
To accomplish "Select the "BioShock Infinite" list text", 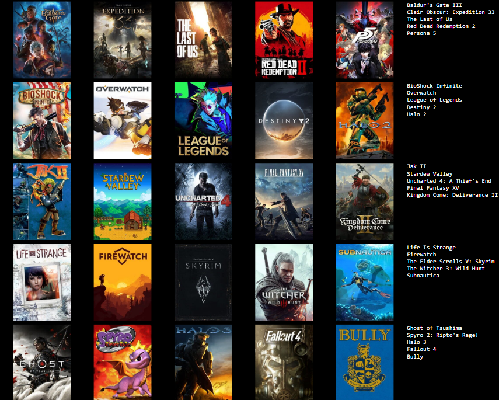I will tap(434, 86).
